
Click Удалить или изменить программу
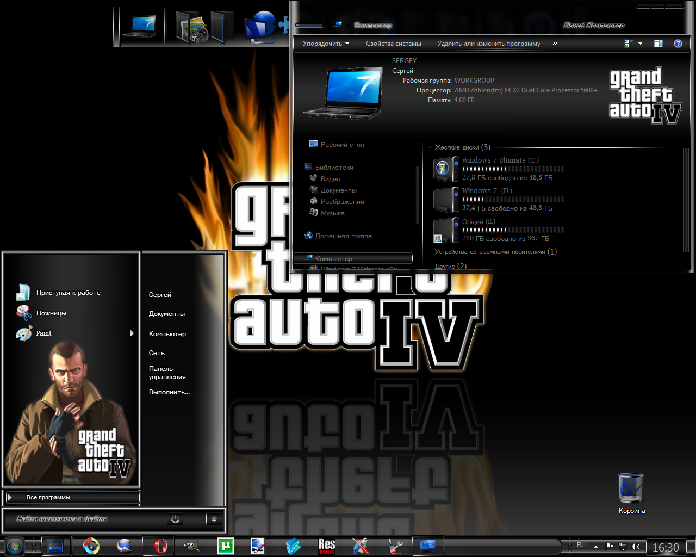(x=489, y=44)
